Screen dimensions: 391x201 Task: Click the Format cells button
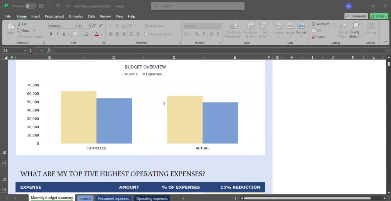pos(301,30)
